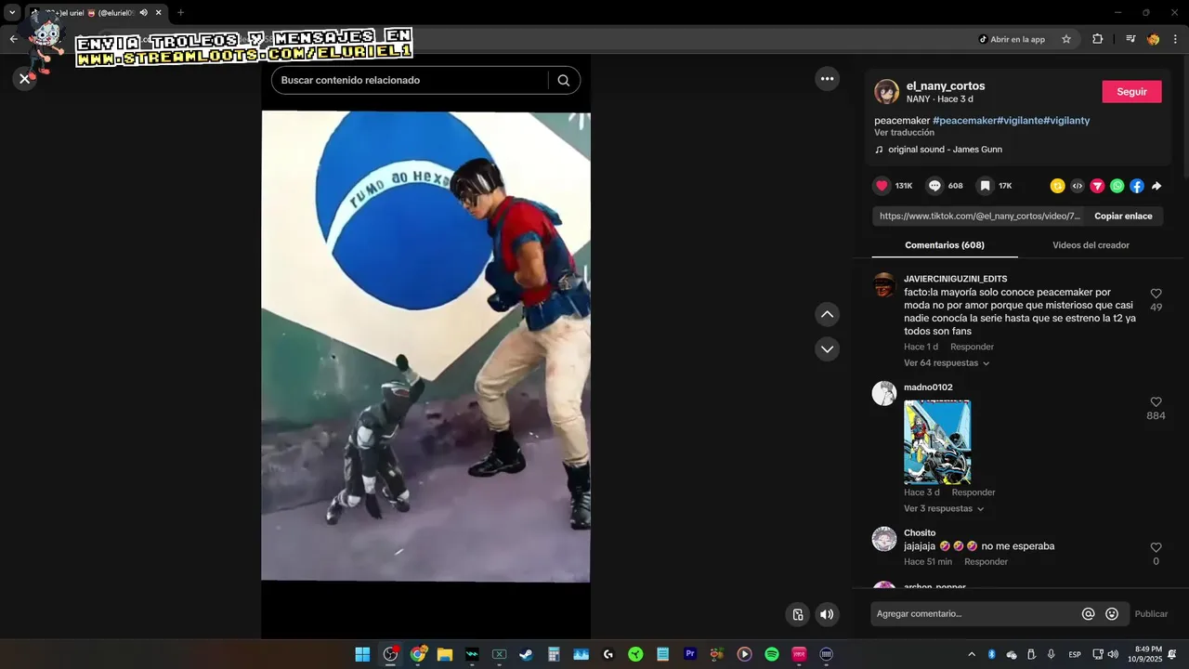This screenshot has width=1189, height=669.
Task: Share the video on WhatsApp
Action: coord(1117,186)
